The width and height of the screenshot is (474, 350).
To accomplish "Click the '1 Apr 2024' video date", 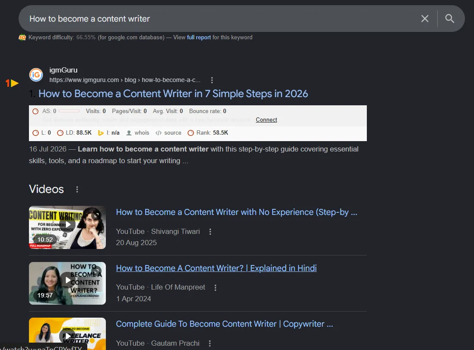I will click(x=134, y=299).
